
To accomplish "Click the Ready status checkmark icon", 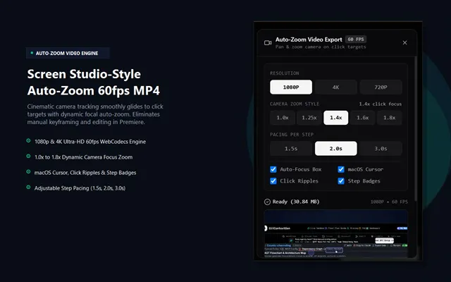I will coord(267,202).
